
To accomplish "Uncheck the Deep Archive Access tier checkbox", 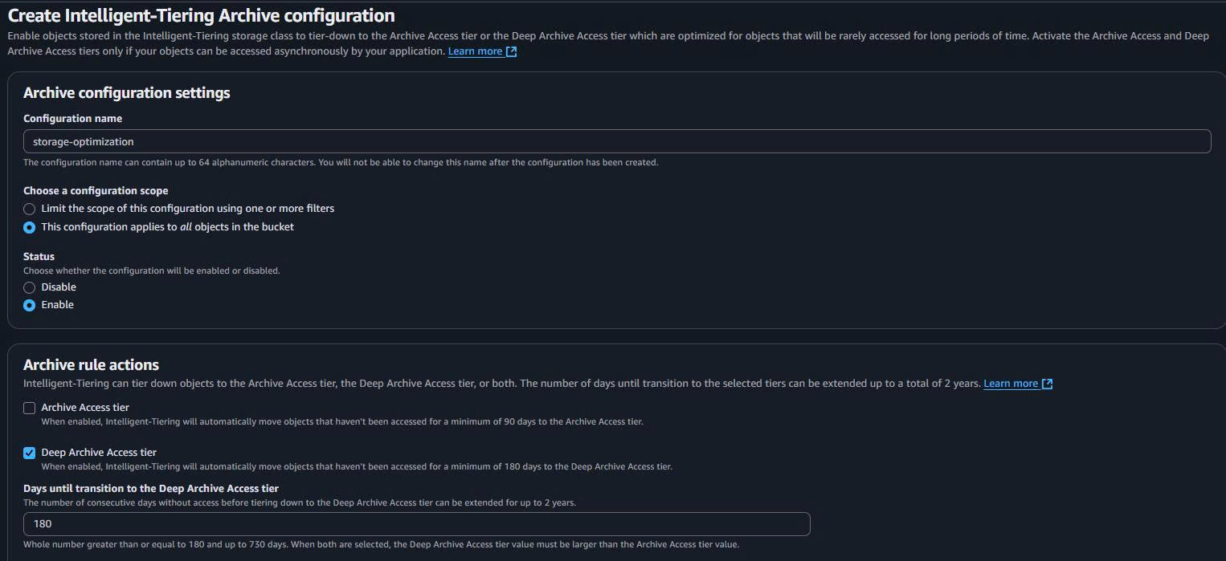I will click(29, 453).
